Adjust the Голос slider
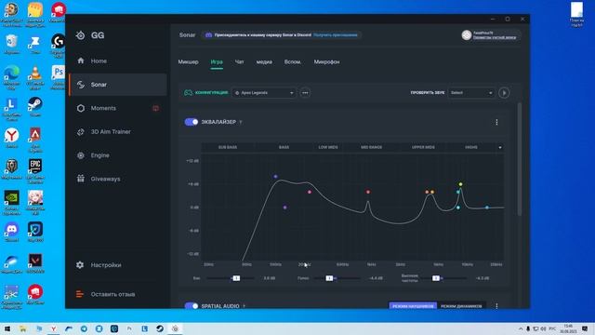Viewport: 595px width, 335px height. point(329,278)
